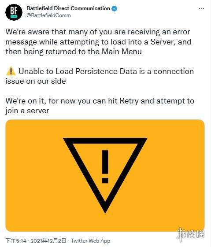This screenshot has height=247, width=211.
Task: Open the orange warning image attachment
Action: coord(105,176)
